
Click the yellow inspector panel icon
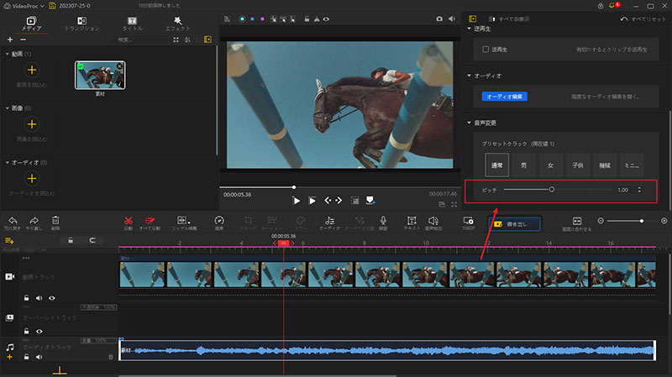coord(472,18)
